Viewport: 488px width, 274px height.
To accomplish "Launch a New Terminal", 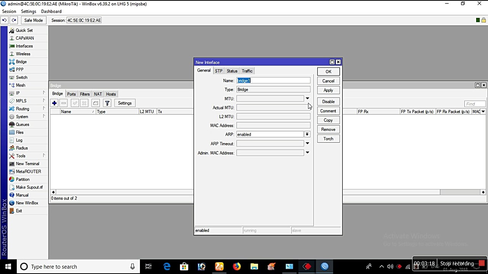I will [27, 164].
